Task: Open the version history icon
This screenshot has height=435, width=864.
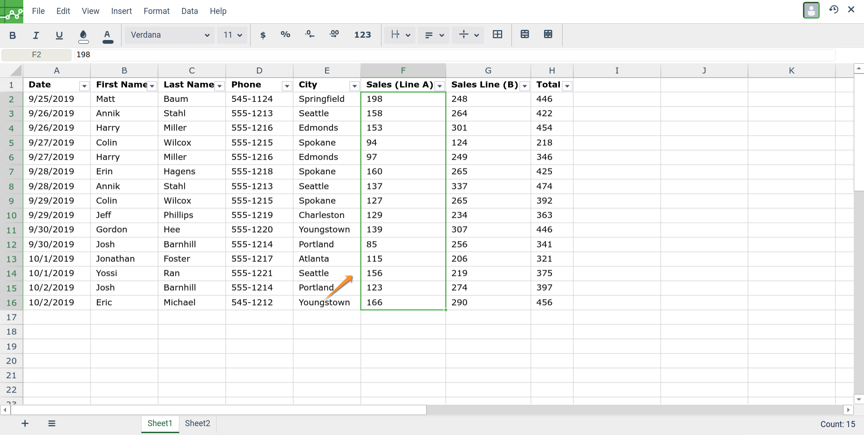Action: (834, 10)
